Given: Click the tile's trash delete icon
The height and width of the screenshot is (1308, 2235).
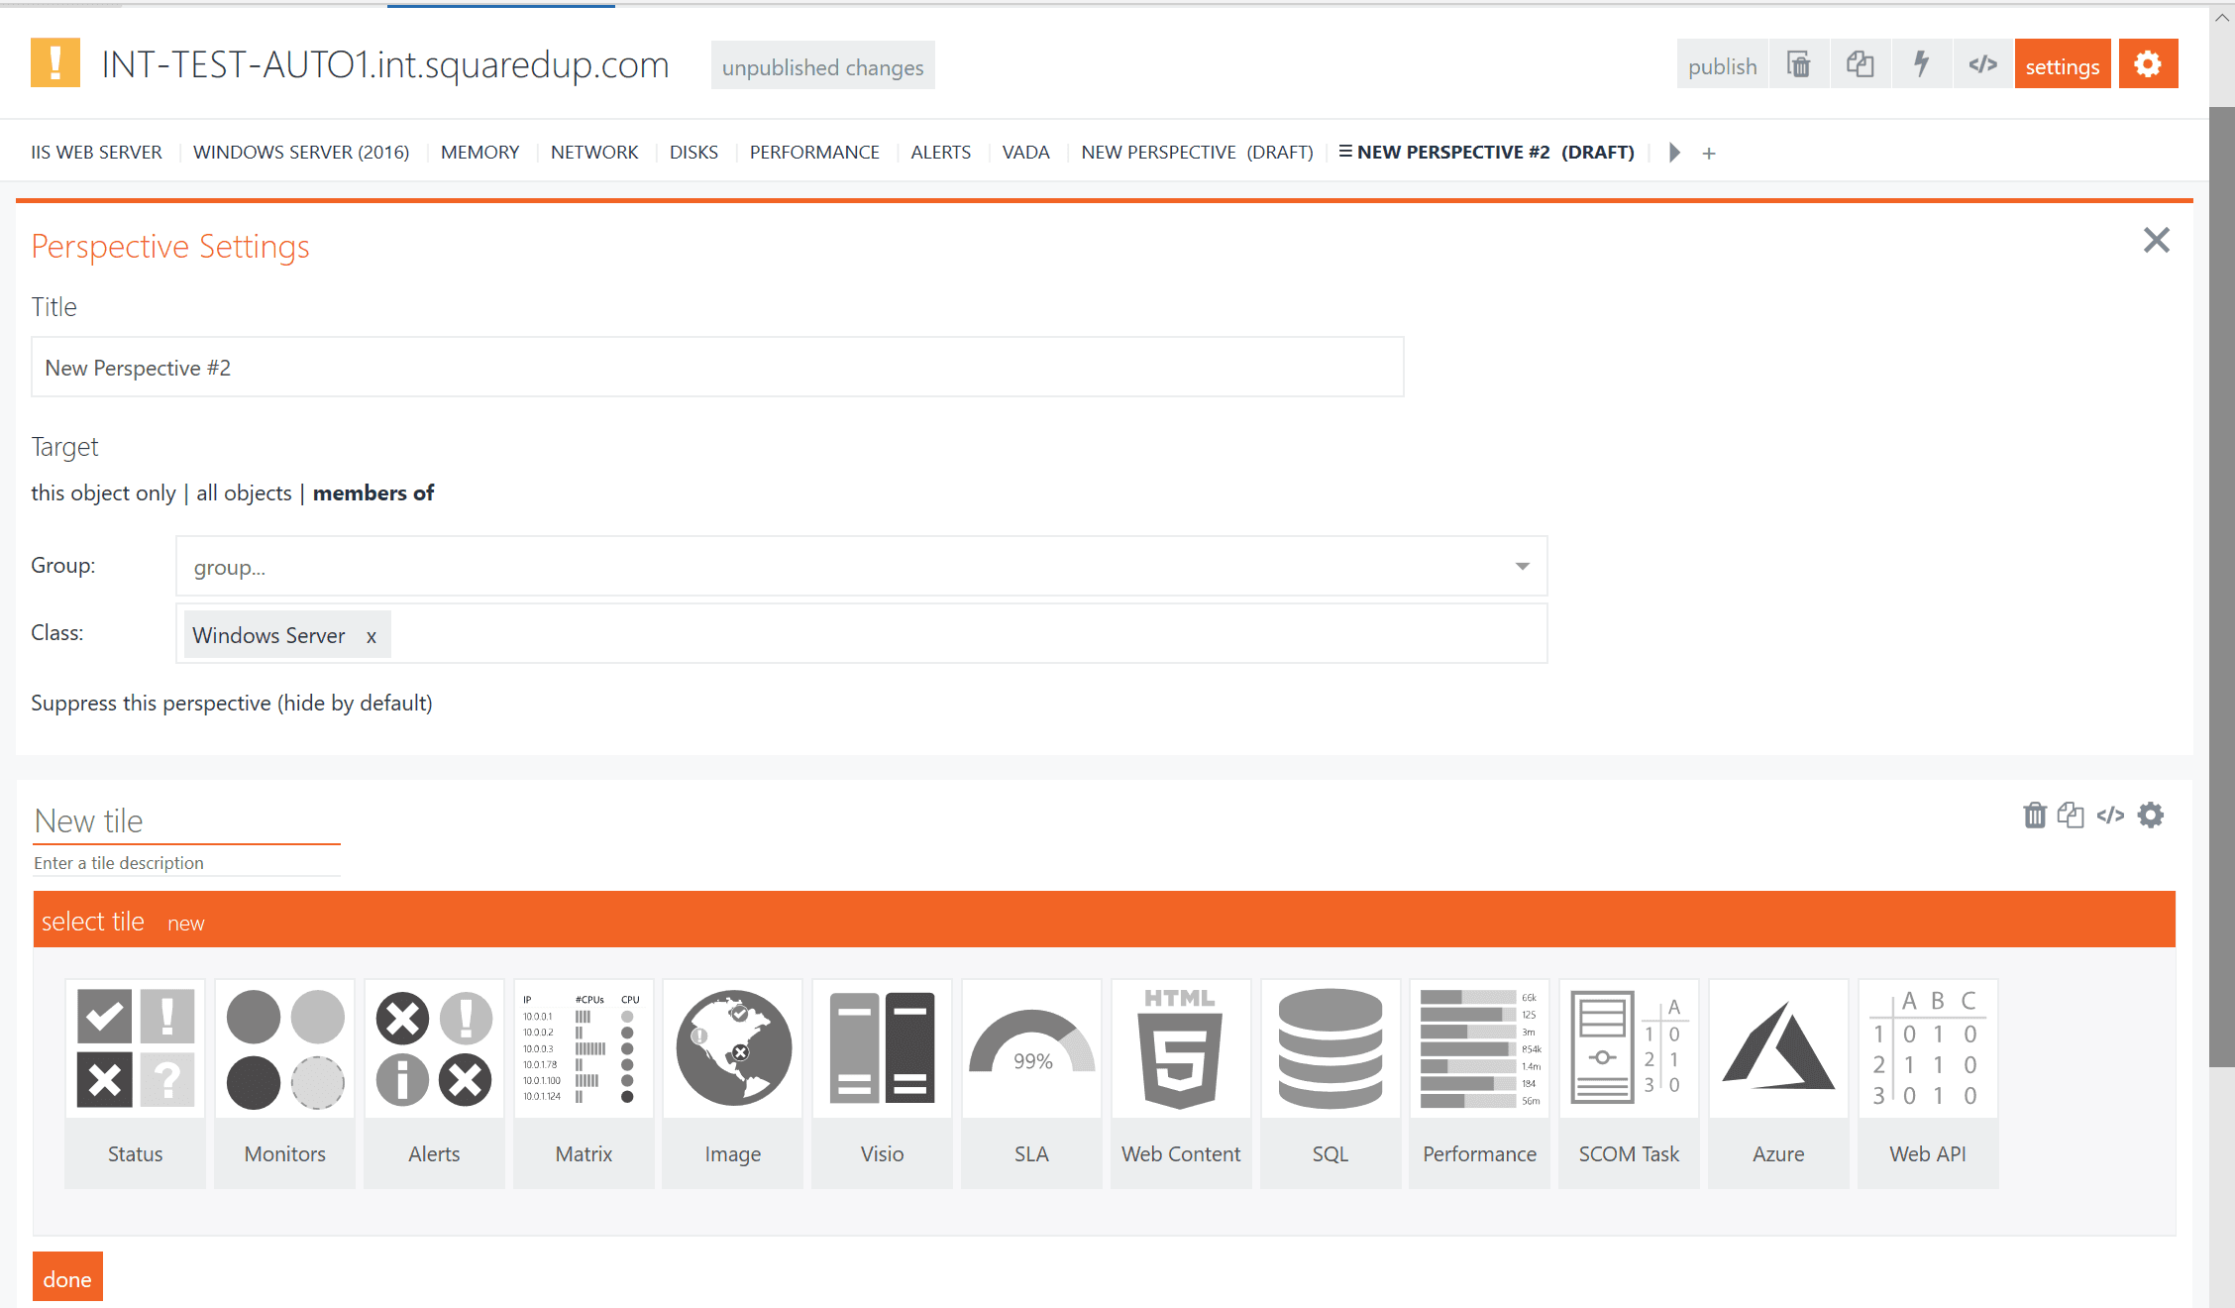Looking at the screenshot, I should pos(2034,816).
